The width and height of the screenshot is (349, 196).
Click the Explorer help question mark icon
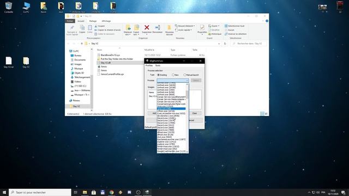267,21
